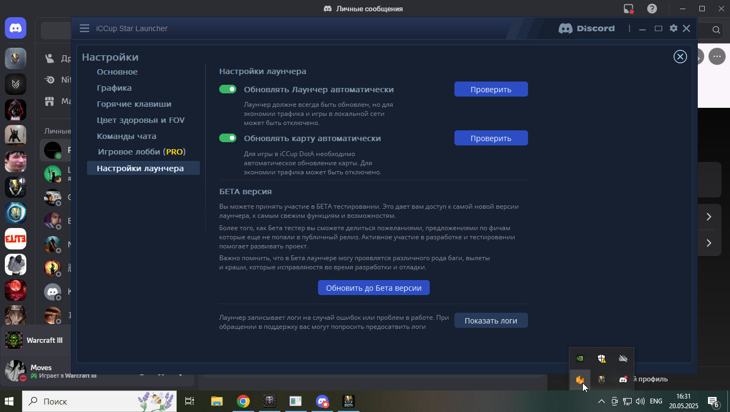Check for map updates with Проверить

(x=491, y=138)
